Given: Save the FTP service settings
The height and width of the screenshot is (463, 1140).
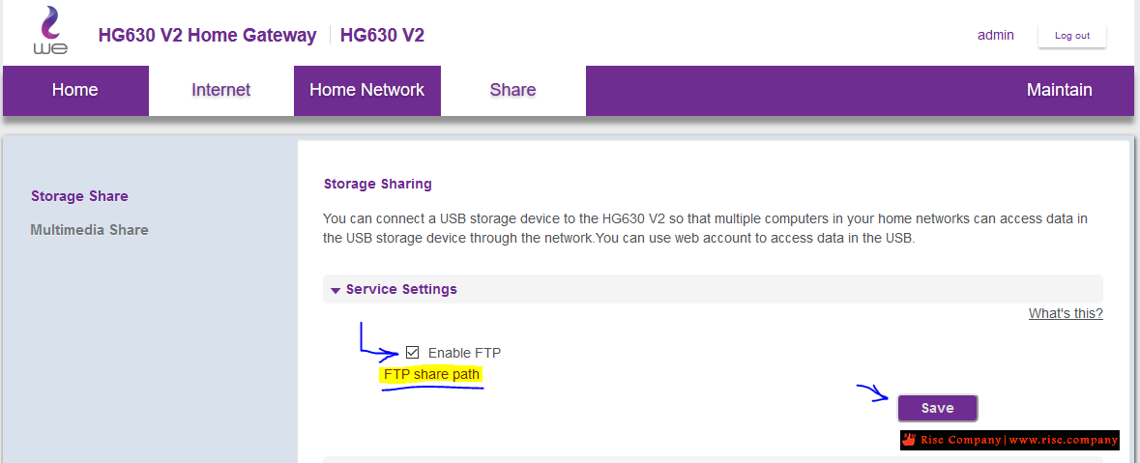Looking at the screenshot, I should point(937,408).
